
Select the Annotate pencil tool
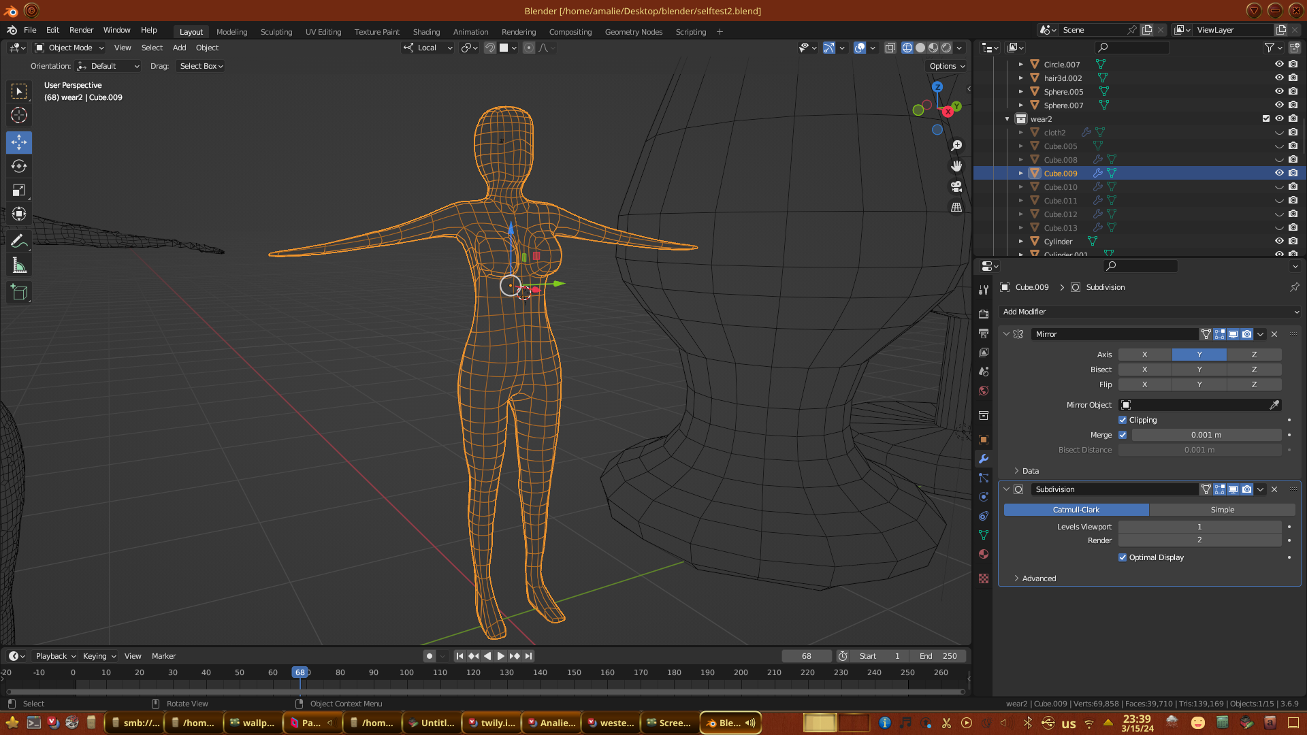19,241
